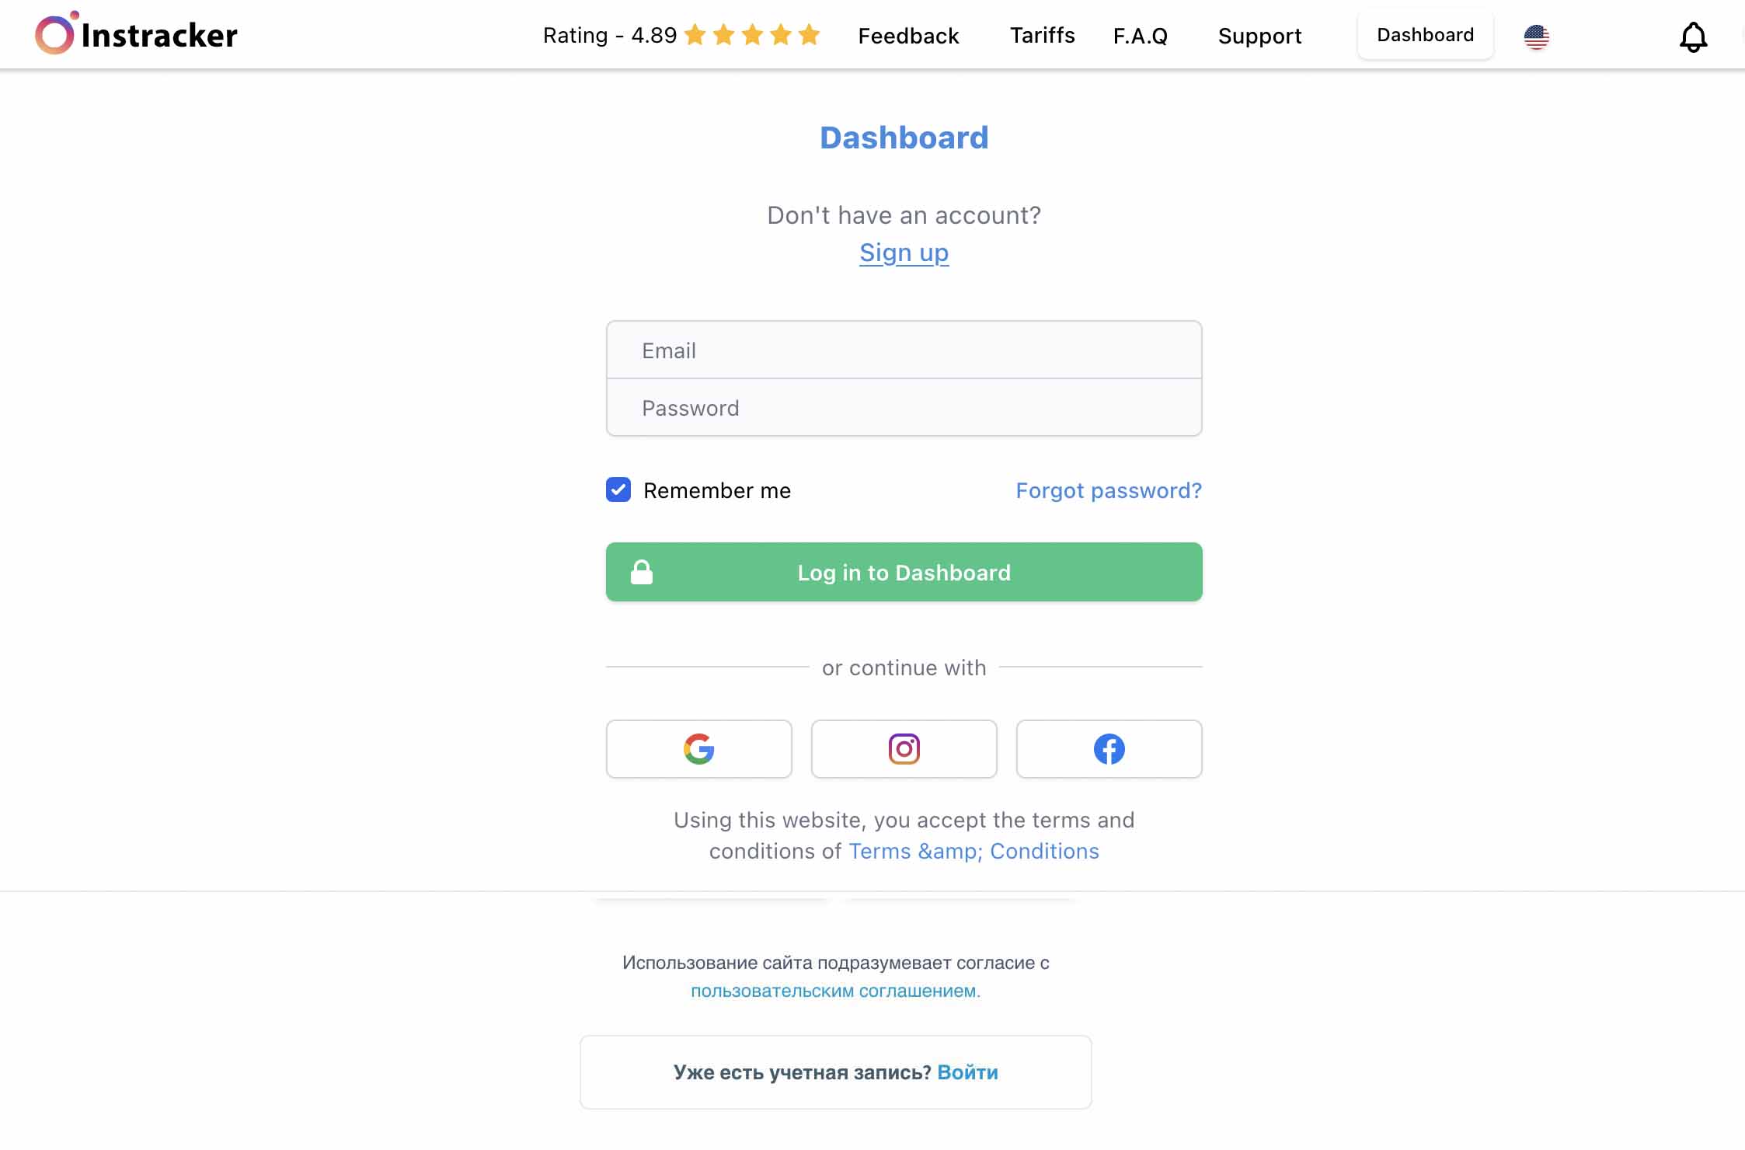Click the Facebook sign-in icon
The height and width of the screenshot is (1150, 1745).
point(1109,748)
